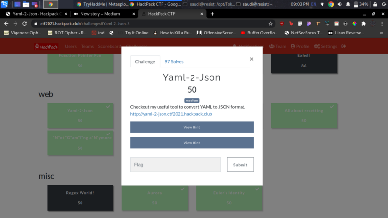This screenshot has height=218, width=388.
Task: Reload the page with the refresh icon
Action: coord(25,23)
